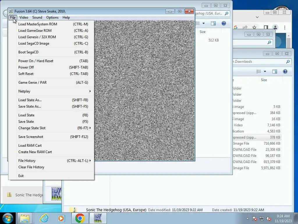Click the Fusion taskbar button
The image size is (298, 224).
[x=98, y=218]
